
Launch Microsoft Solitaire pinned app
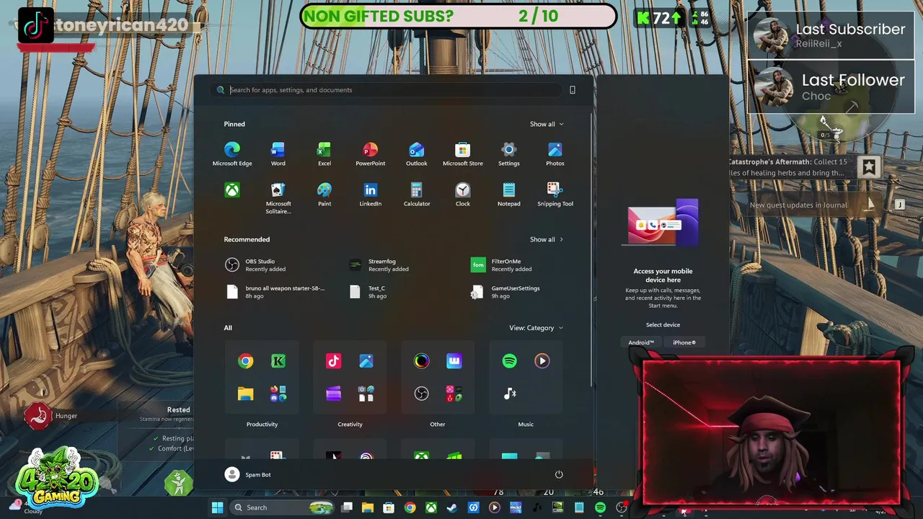[278, 198]
